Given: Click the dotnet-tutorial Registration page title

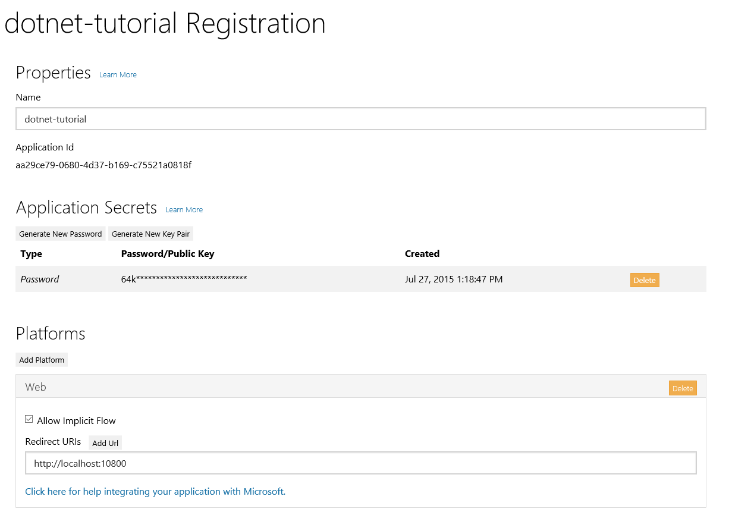Looking at the screenshot, I should point(165,24).
